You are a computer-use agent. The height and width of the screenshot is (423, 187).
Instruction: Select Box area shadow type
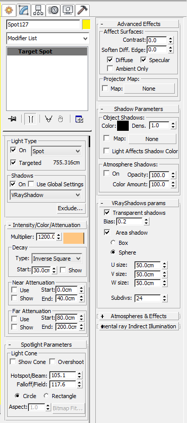(113, 242)
